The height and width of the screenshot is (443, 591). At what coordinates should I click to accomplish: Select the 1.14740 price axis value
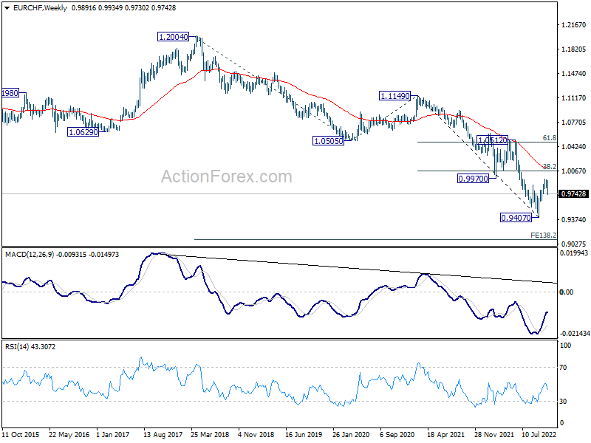tap(574, 73)
